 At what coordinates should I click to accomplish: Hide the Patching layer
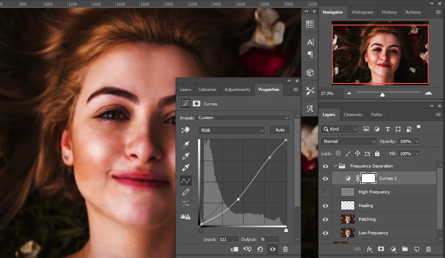click(x=325, y=219)
